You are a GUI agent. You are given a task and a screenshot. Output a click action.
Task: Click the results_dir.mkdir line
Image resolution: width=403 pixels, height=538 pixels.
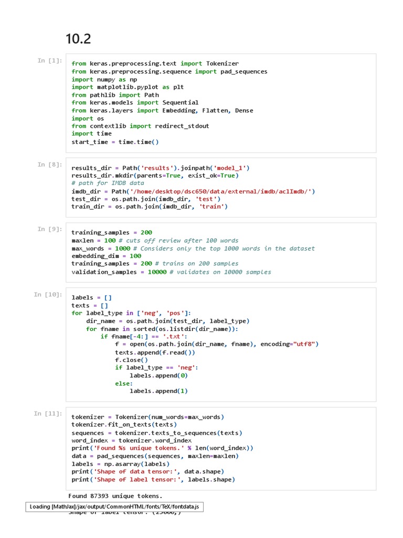pos(155,175)
